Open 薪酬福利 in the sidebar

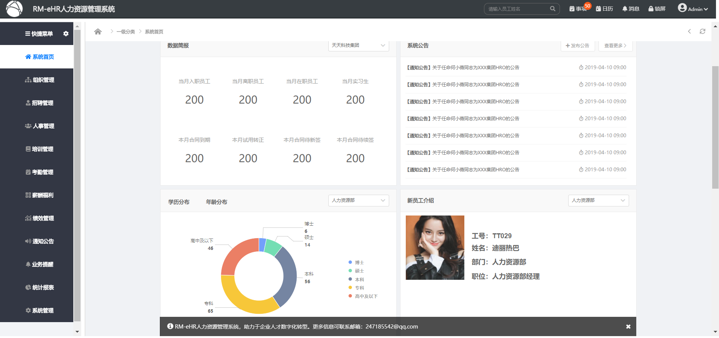(x=37, y=195)
